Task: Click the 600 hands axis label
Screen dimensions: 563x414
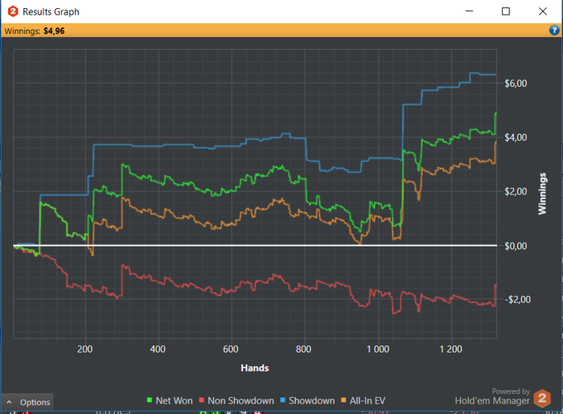Action: click(231, 349)
